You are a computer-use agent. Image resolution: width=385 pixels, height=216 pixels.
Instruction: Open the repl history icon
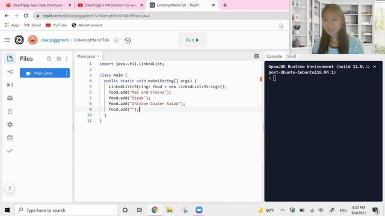128,40
